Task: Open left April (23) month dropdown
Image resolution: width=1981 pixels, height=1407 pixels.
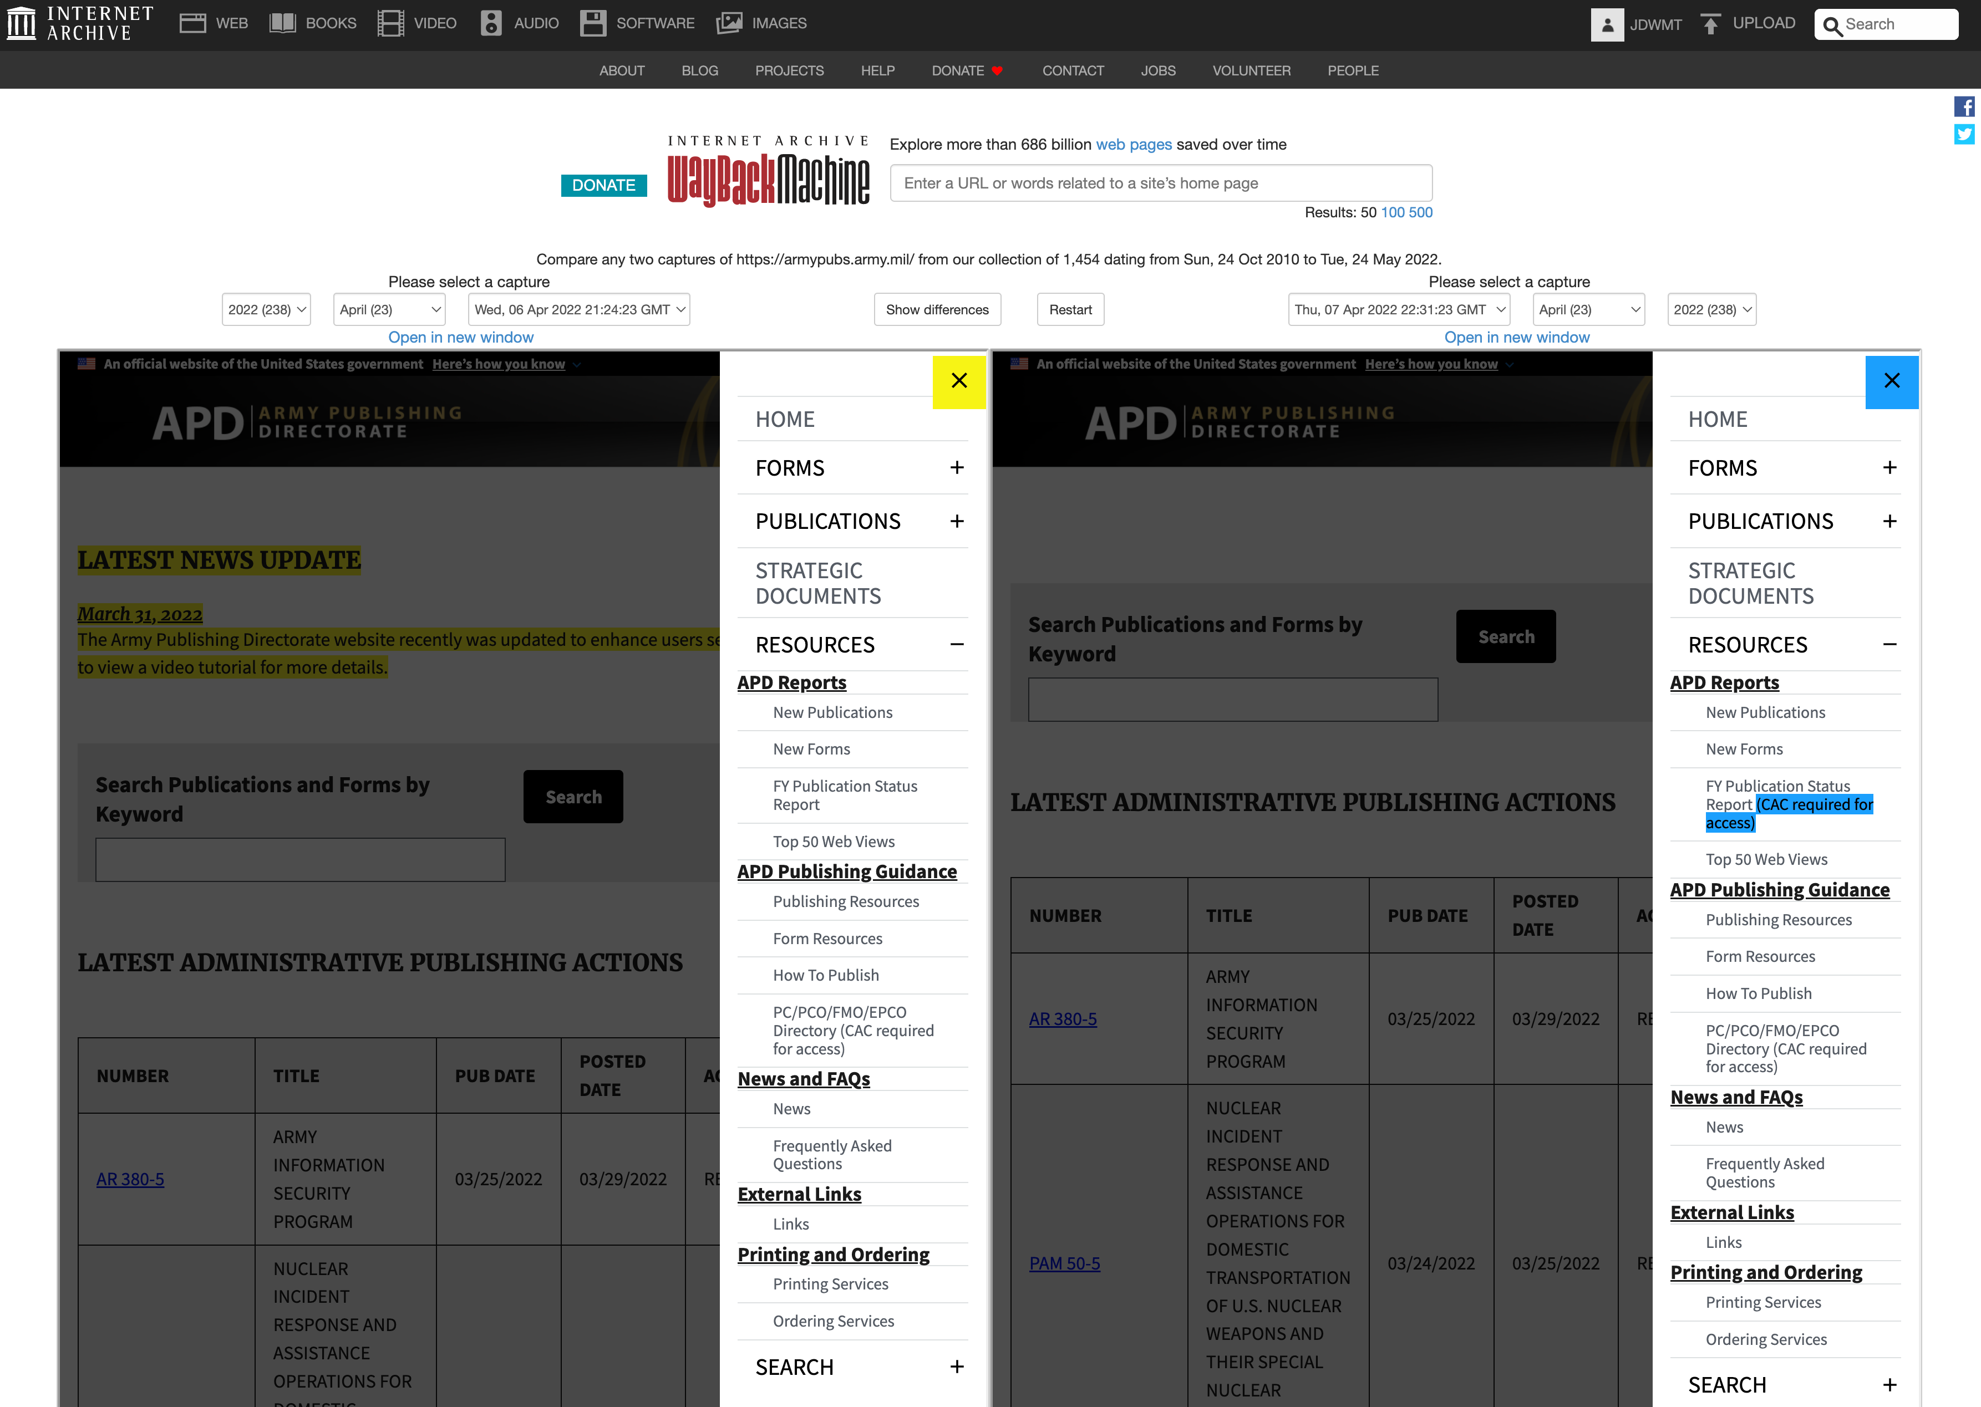Action: (390, 309)
